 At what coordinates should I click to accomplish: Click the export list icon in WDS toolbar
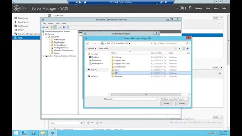60,27
